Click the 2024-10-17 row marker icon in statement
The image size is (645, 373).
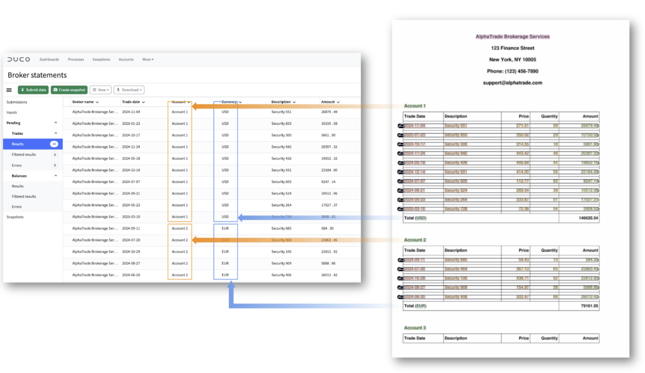tap(400, 144)
